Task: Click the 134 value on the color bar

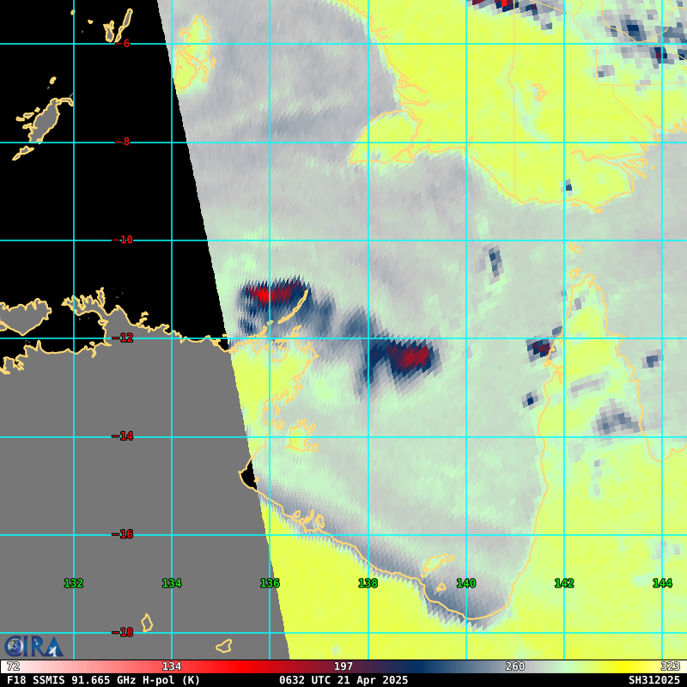Action: pyautogui.click(x=172, y=666)
